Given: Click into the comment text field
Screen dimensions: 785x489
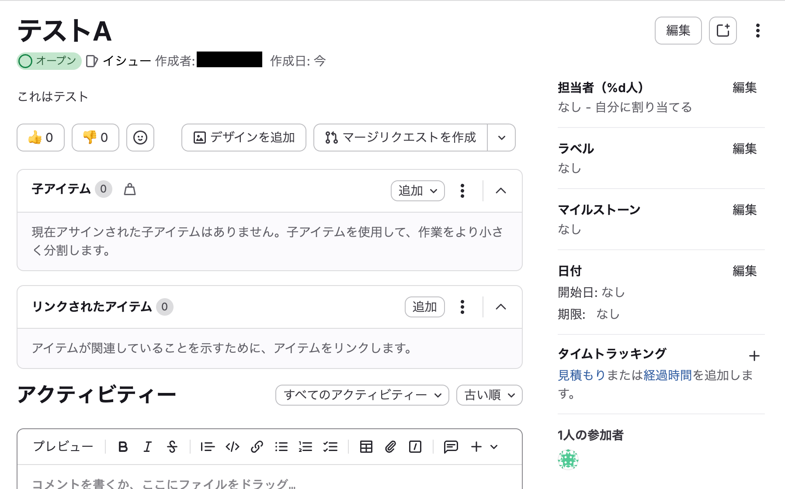Looking at the screenshot, I should (270, 478).
